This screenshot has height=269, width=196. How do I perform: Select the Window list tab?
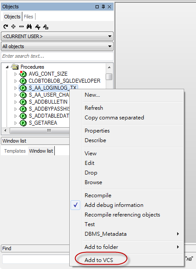(x=41, y=151)
